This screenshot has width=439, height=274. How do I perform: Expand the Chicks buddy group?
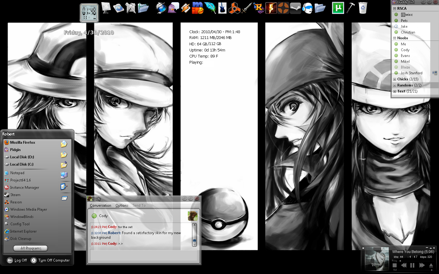(x=394, y=79)
